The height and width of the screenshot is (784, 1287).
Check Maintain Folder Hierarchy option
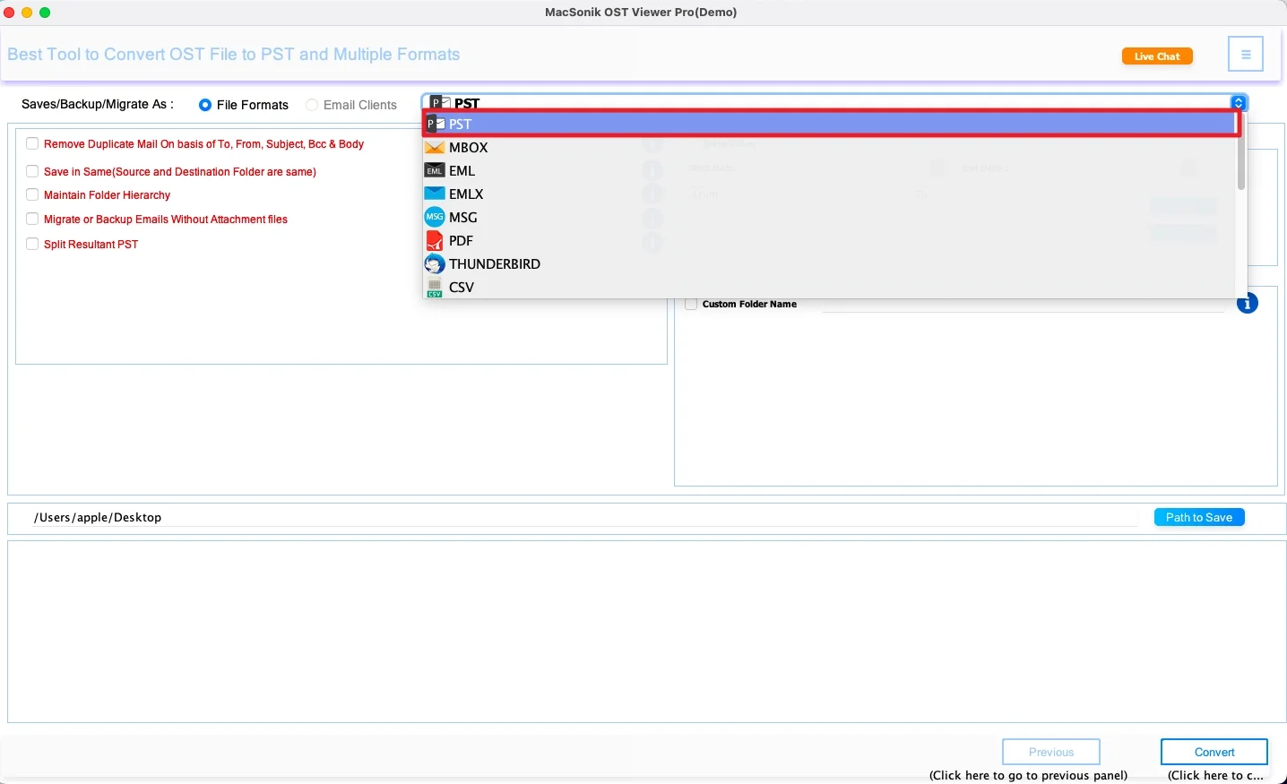click(x=32, y=194)
